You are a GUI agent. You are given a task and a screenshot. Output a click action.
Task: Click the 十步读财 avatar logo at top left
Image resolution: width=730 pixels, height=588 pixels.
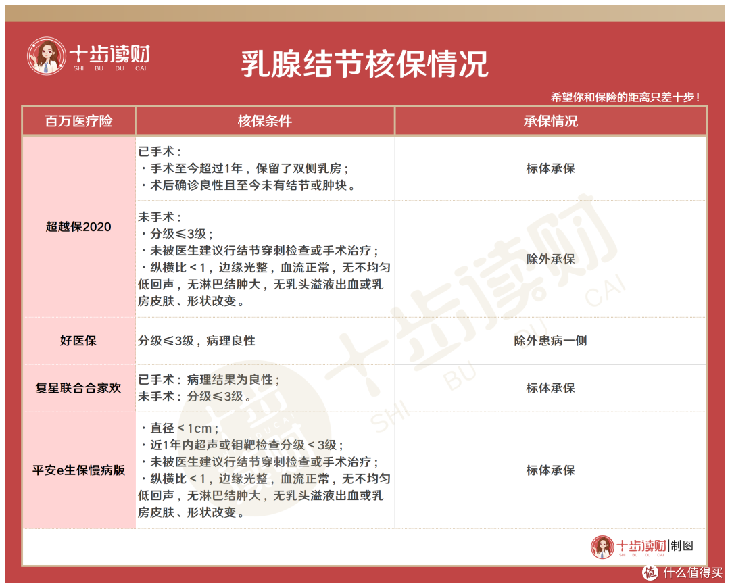[47, 56]
